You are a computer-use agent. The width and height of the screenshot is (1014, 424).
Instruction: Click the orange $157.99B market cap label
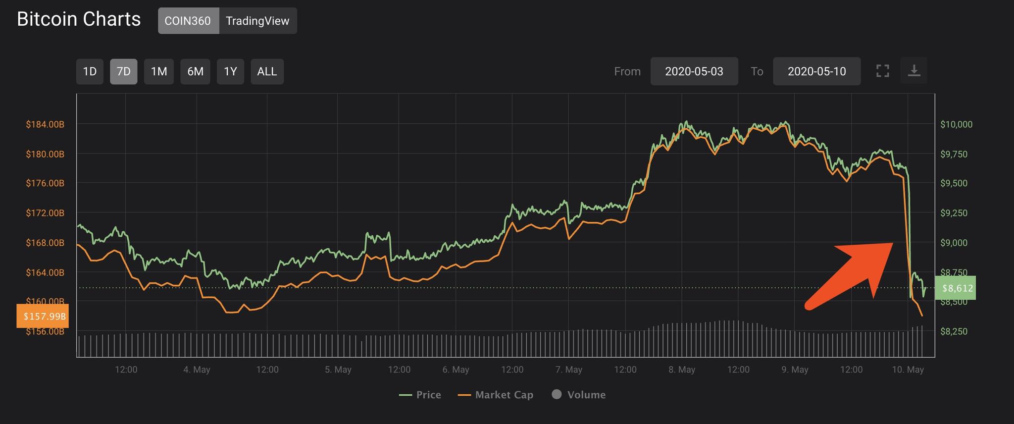tap(43, 316)
